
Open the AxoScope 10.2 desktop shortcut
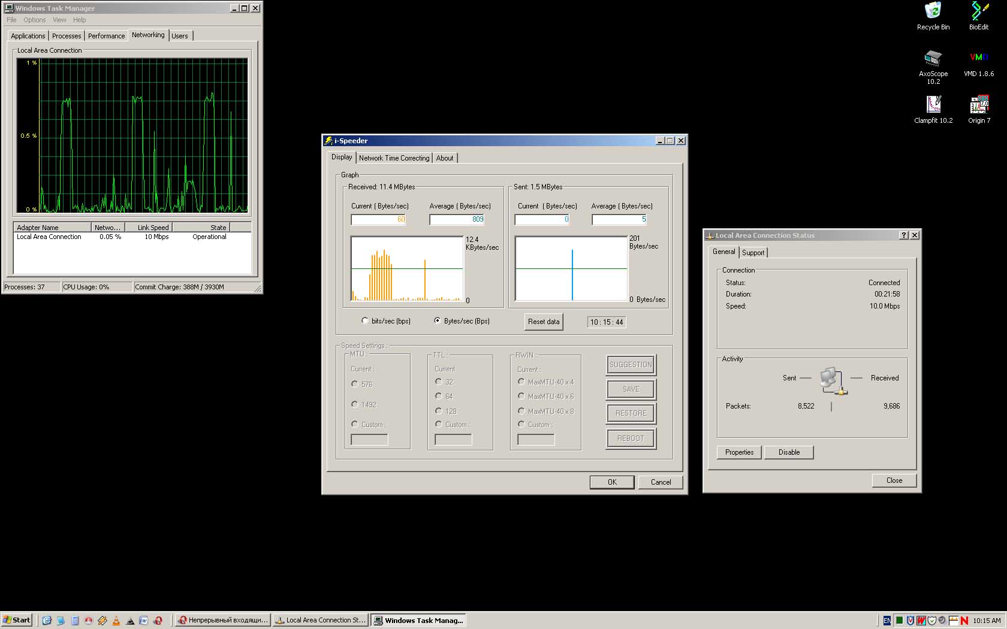(933, 58)
